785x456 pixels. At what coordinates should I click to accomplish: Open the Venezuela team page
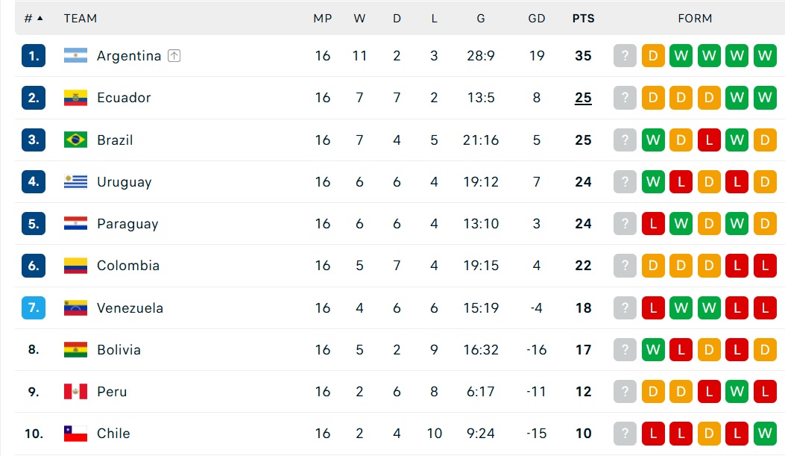point(130,307)
